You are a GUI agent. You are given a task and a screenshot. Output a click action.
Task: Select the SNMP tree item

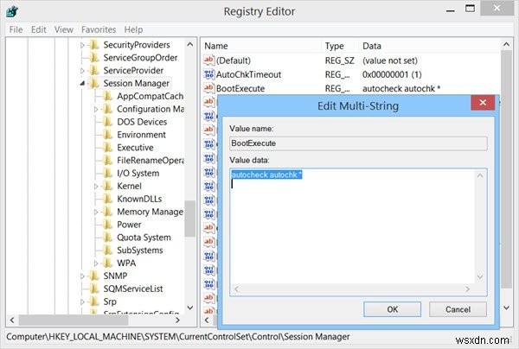pyautogui.click(x=115, y=276)
